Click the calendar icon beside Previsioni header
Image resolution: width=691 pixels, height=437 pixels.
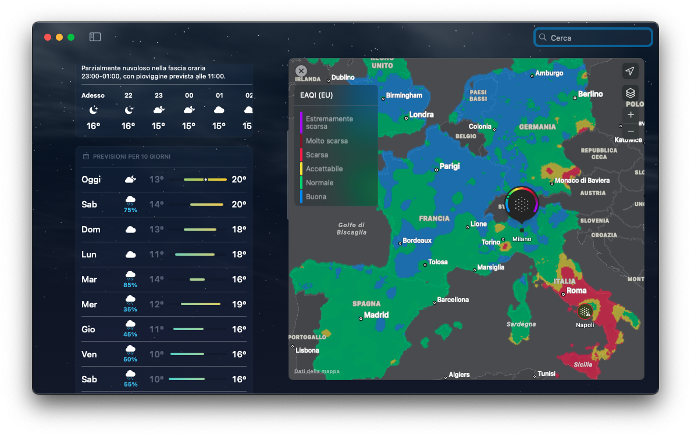[86, 157]
